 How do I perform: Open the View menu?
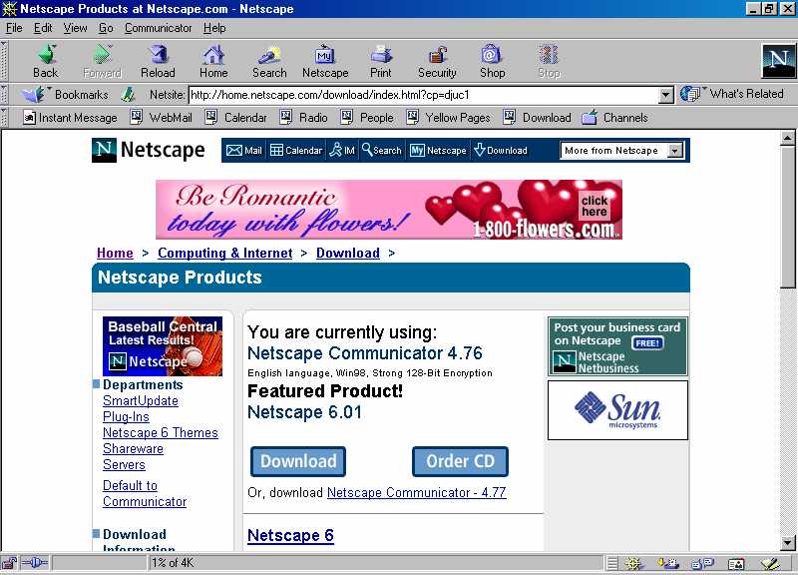(75, 28)
